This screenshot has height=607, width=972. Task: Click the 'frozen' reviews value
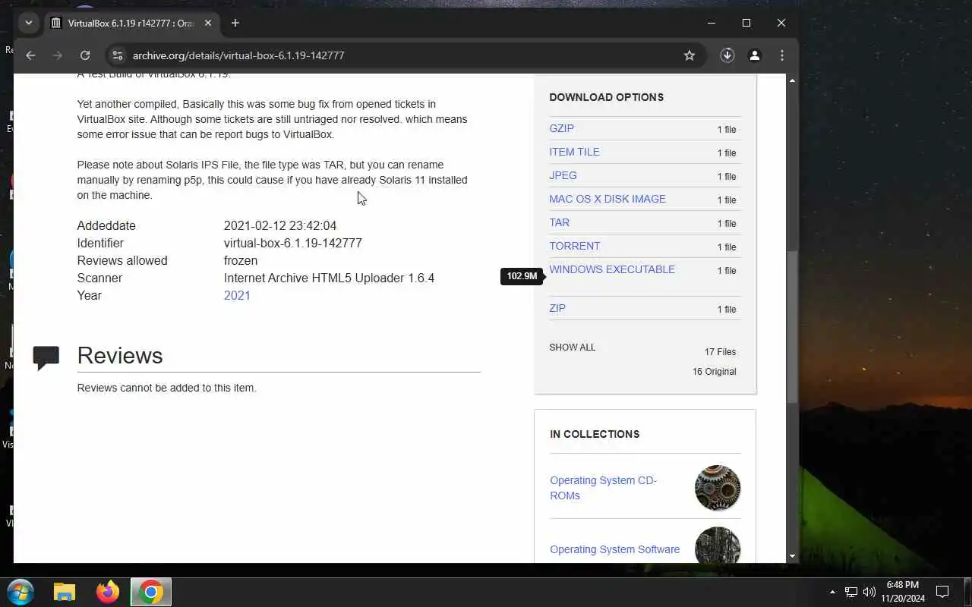(x=241, y=260)
